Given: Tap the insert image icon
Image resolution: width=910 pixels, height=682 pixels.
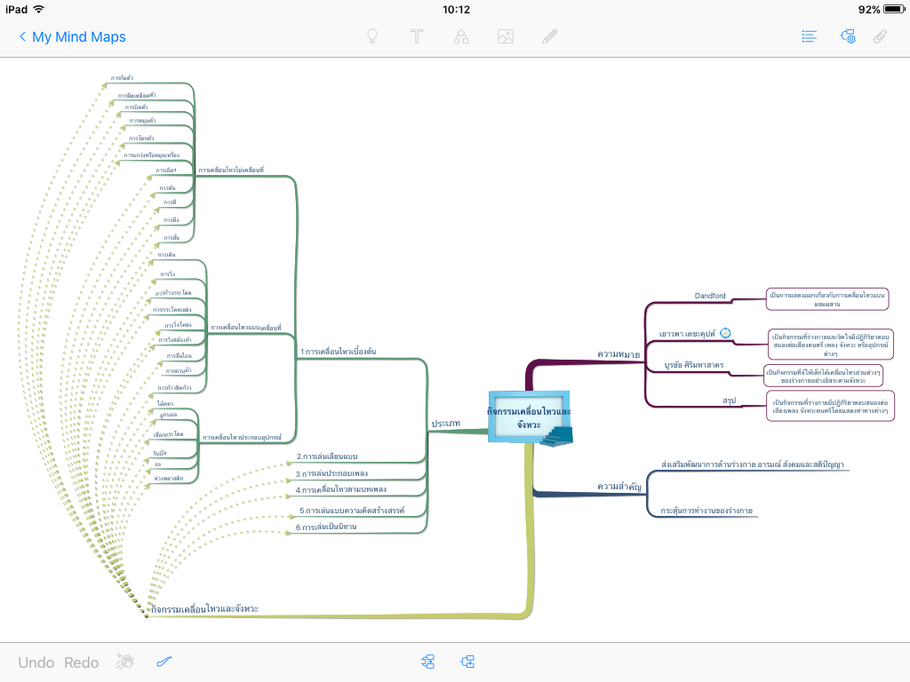Looking at the screenshot, I should [506, 36].
